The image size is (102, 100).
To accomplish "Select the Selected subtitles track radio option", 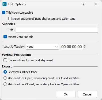I will point(5,72).
